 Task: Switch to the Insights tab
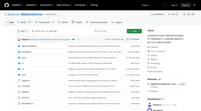[x=117, y=22]
